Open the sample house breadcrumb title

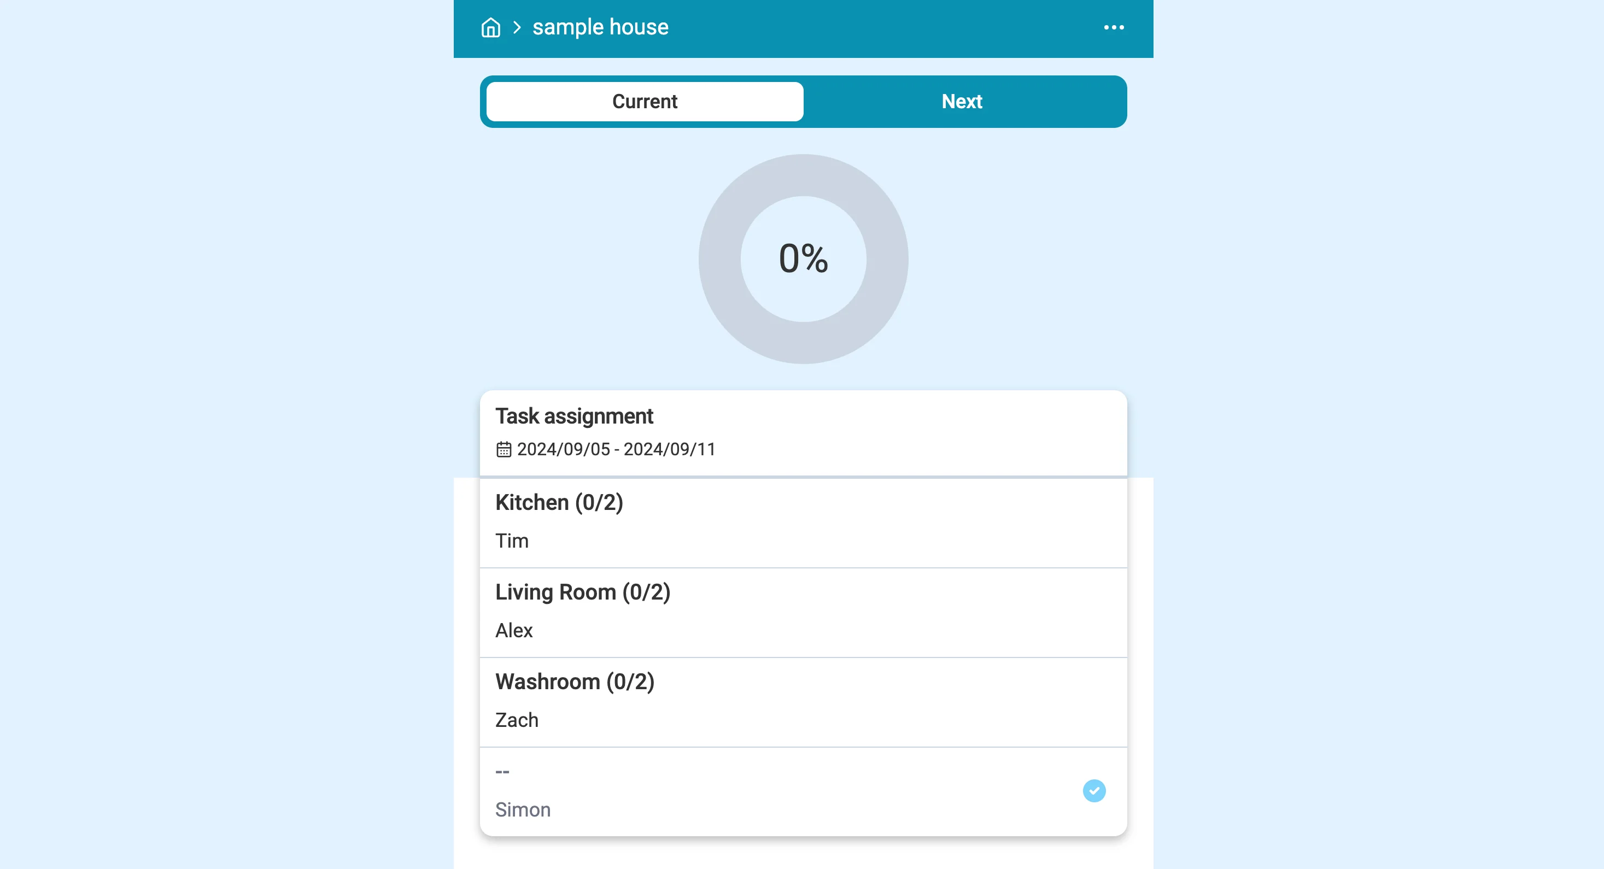point(600,27)
